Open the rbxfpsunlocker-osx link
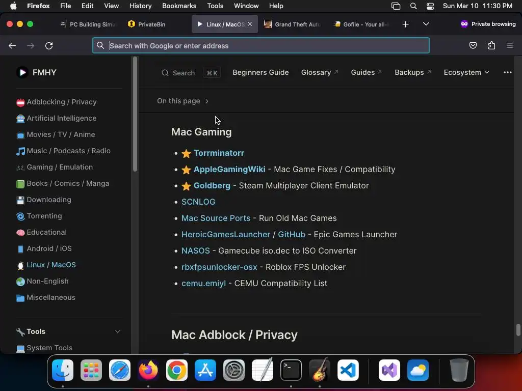Image resolution: width=522 pixels, height=391 pixels. (x=219, y=267)
